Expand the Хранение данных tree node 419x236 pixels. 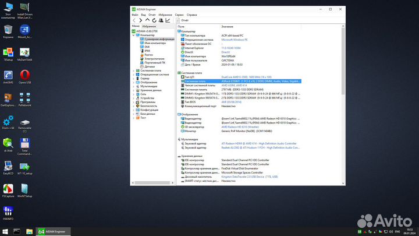(134, 90)
